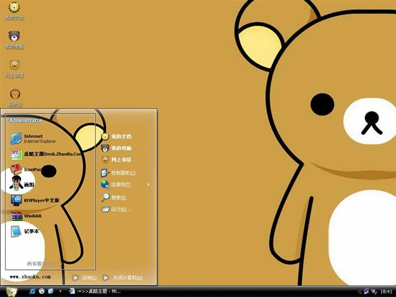The width and height of the screenshot is (396, 297).
Task: Open 回收站 recycle bin on desktop
Action: [14, 97]
